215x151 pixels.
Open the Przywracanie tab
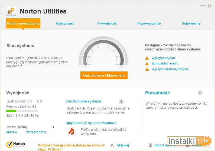tap(149, 23)
